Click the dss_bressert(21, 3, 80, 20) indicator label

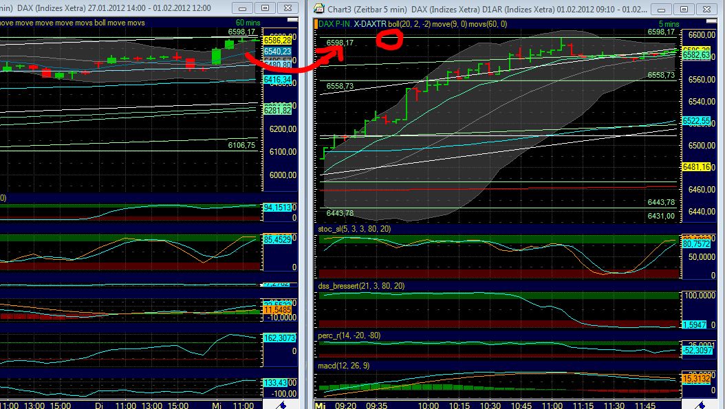[x=360, y=287]
